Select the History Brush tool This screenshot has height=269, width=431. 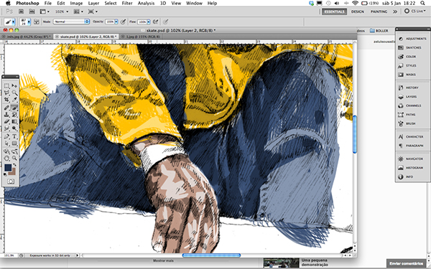pos(14,115)
